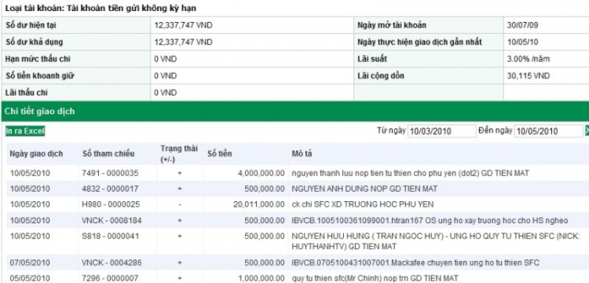This screenshot has height=283, width=589.
Task: Select reference number VNCK - 0008184
Action: [112, 221]
